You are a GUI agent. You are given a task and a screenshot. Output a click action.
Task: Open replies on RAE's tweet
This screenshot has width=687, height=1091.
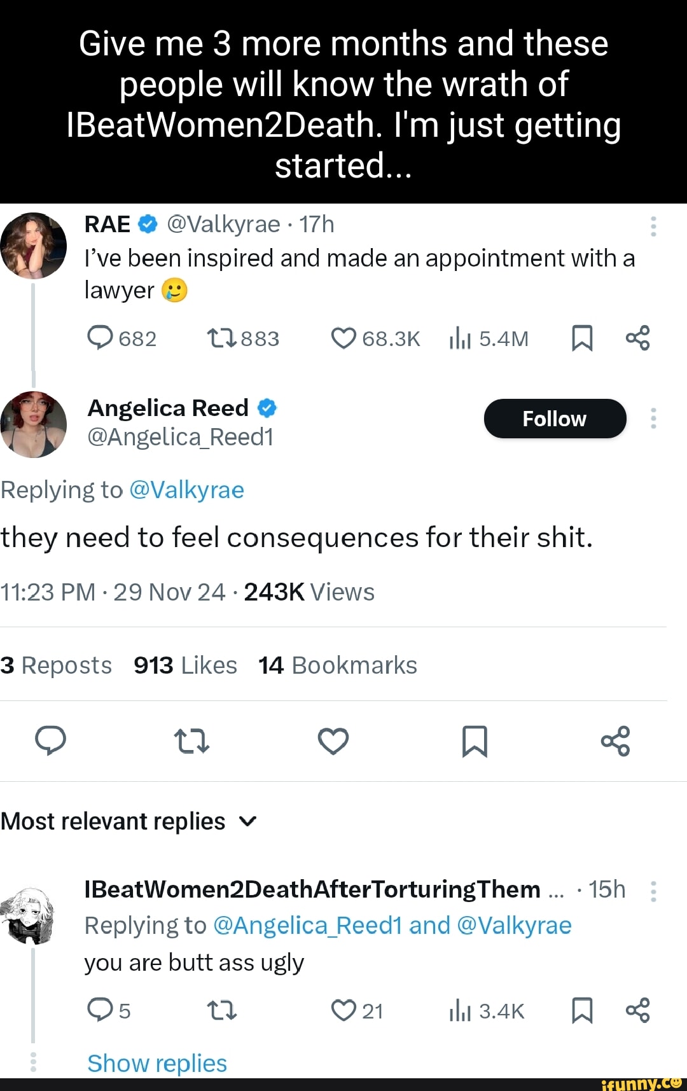[101, 338]
